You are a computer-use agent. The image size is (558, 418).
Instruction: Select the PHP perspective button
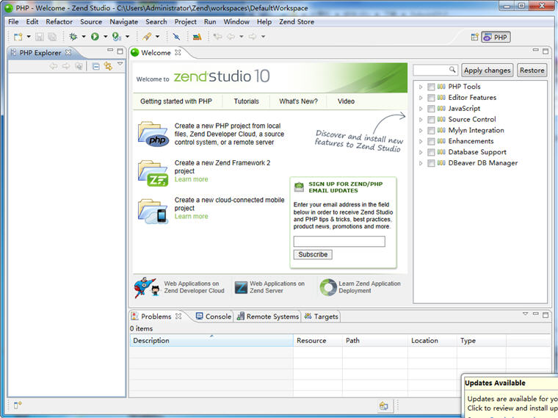click(496, 37)
